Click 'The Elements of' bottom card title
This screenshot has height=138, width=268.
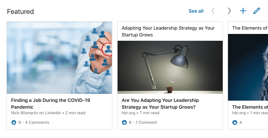pos(250,107)
